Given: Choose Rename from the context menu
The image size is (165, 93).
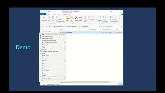Looking at the screenshot, I should [52, 75].
